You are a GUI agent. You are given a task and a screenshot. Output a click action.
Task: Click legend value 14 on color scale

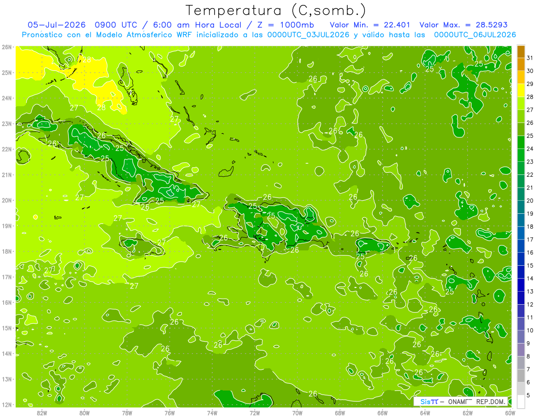point(530,278)
